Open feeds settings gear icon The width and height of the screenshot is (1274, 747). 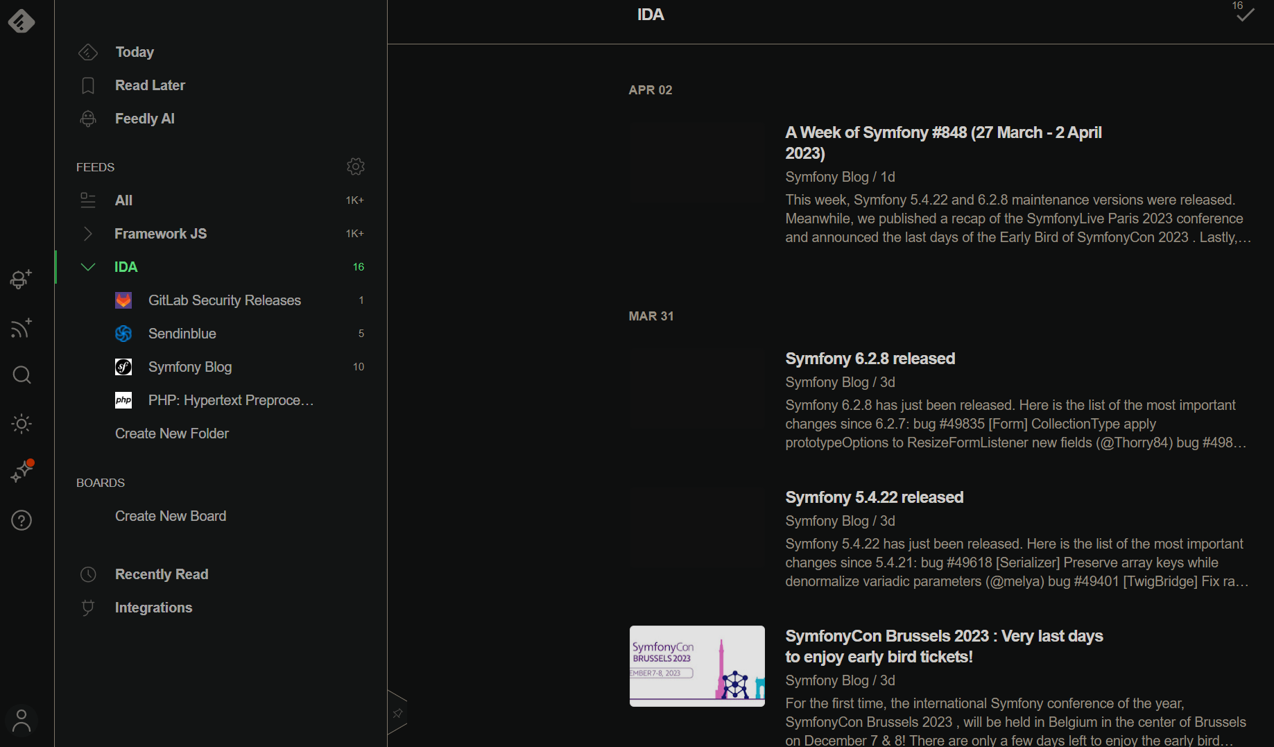pyautogui.click(x=356, y=166)
